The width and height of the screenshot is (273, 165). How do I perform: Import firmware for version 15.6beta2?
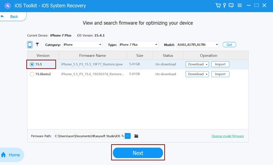pos(220,74)
